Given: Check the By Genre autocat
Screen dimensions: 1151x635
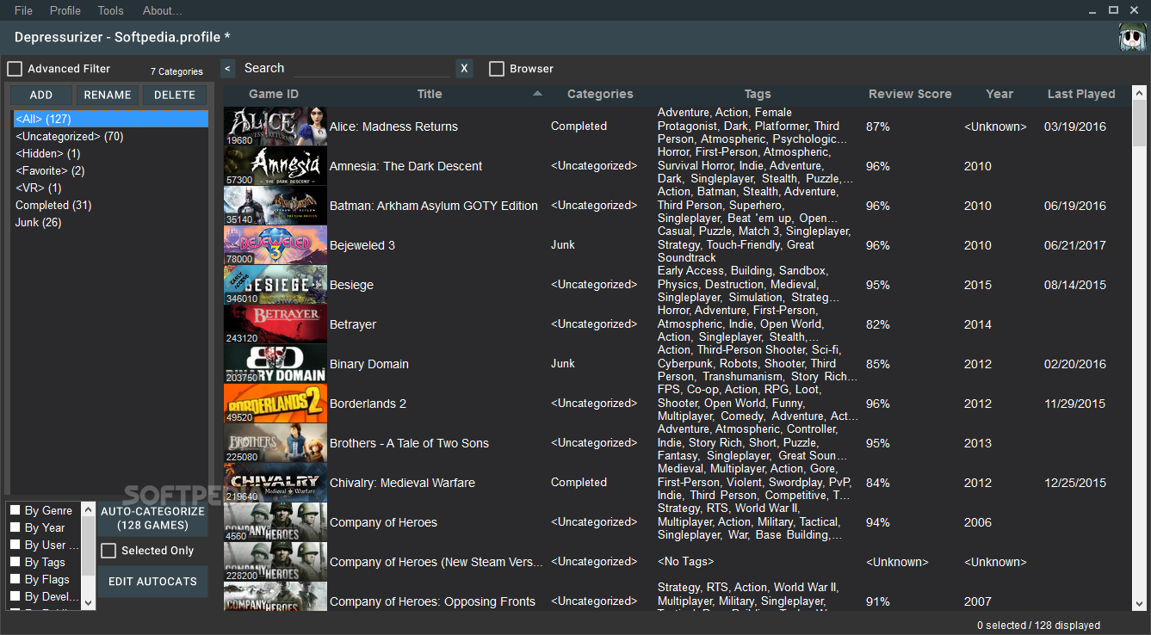Looking at the screenshot, I should click(x=15, y=510).
